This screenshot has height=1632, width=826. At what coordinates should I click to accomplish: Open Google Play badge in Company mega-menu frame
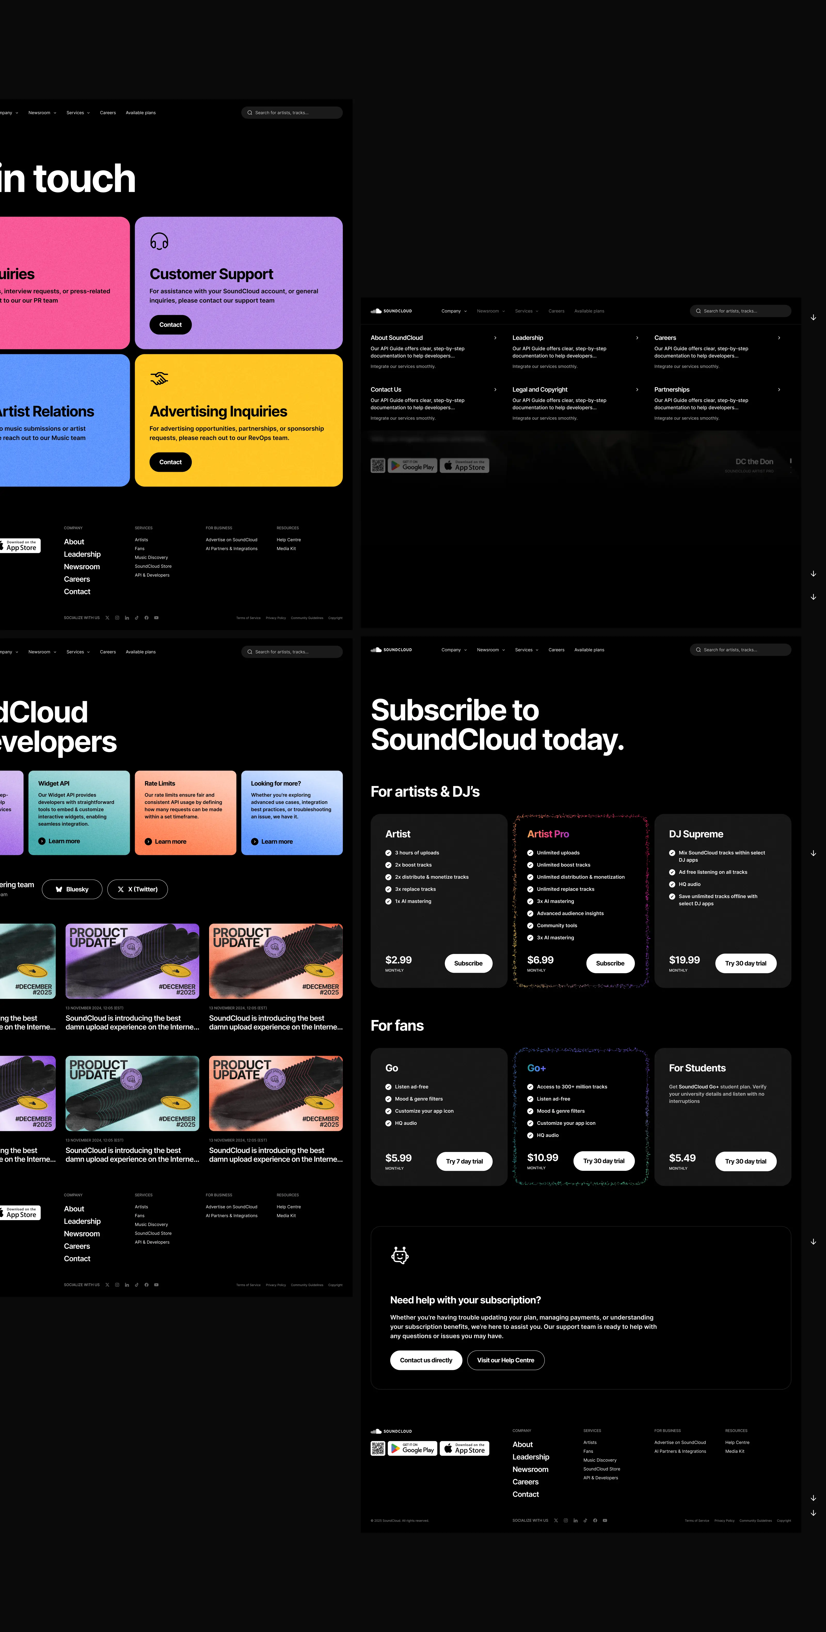(412, 466)
